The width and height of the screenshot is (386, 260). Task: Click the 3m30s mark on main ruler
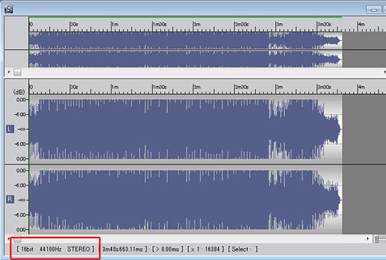click(324, 87)
